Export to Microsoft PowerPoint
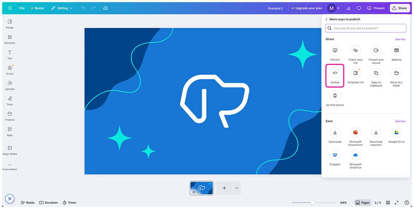Viewport: 414px width, 209px height. point(355,135)
